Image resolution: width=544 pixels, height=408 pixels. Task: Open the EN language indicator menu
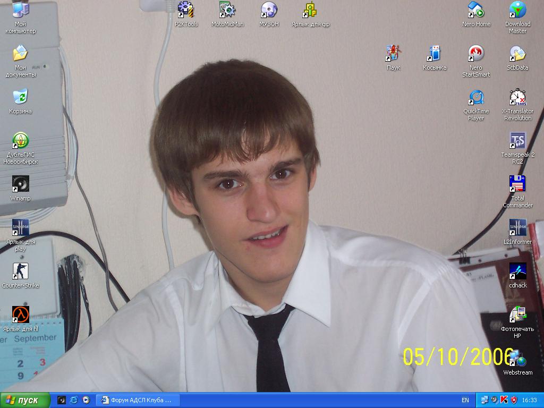pos(465,400)
